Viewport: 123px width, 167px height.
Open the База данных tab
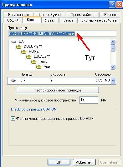[18, 15]
